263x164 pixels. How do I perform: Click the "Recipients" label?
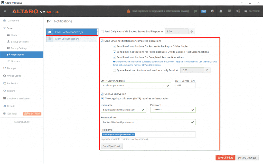tap(107, 130)
